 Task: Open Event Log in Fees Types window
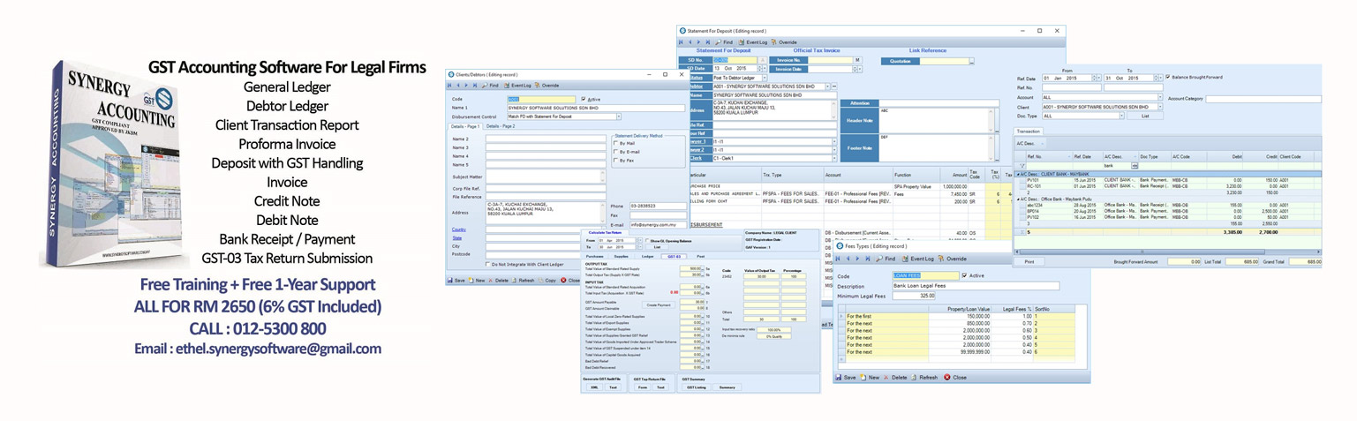coord(917,259)
